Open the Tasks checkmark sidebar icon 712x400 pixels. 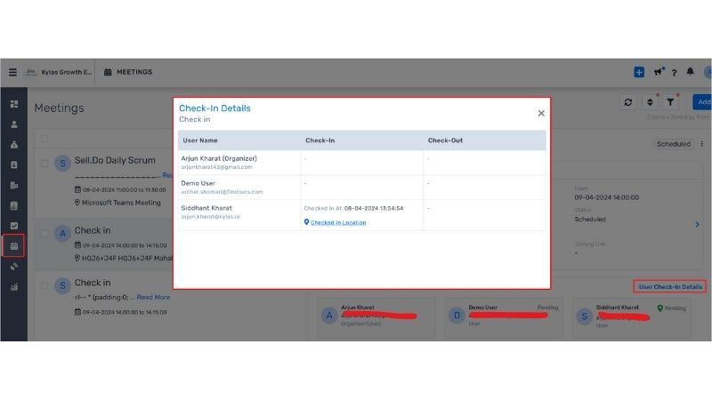point(14,226)
